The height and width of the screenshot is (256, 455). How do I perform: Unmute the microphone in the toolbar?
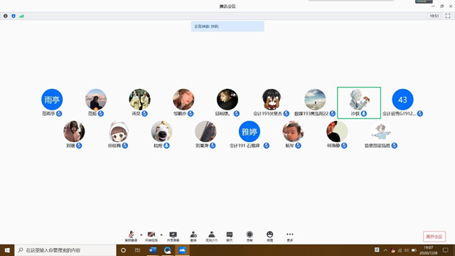click(x=131, y=236)
